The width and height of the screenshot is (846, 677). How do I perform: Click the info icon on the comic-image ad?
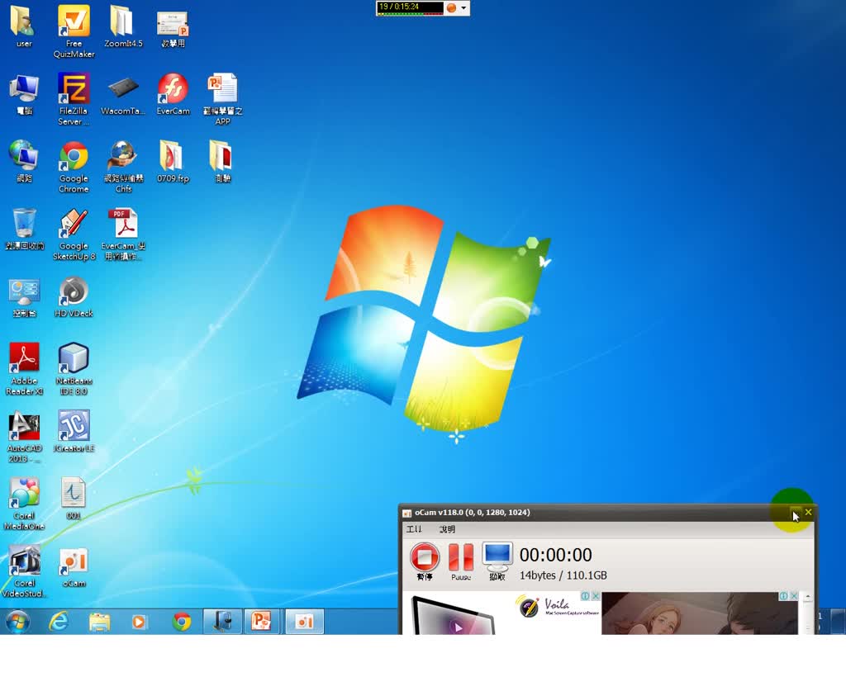[783, 595]
